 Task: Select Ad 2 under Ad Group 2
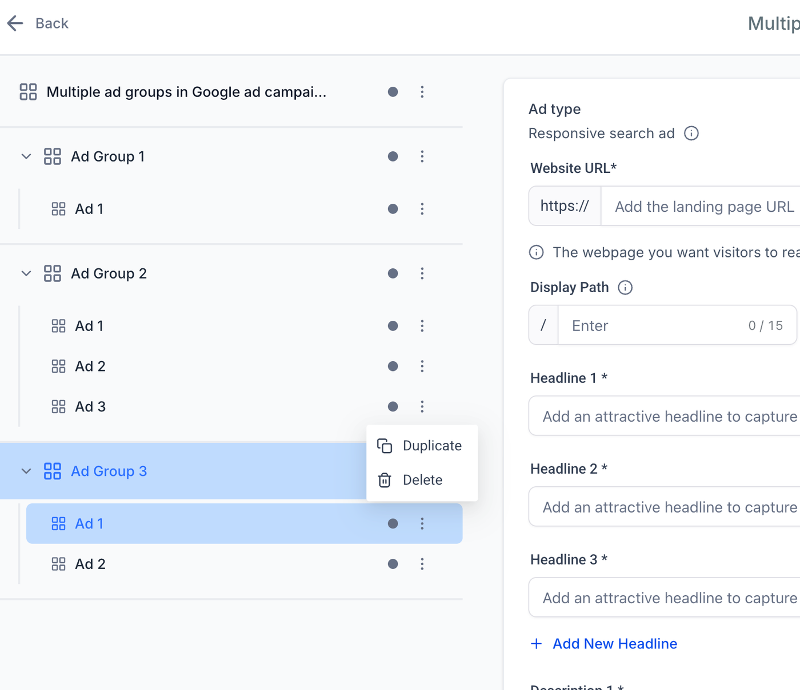click(x=90, y=366)
